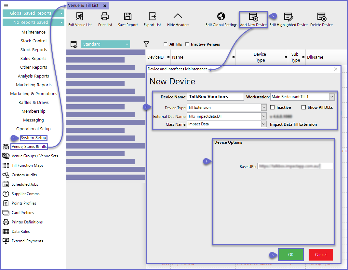Open the Messaging menu

click(33, 120)
